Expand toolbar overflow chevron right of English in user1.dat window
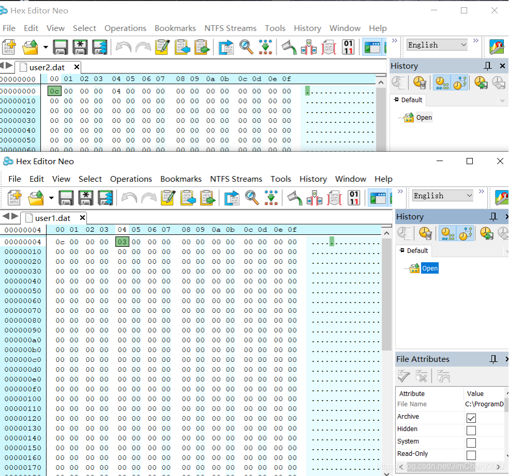Viewport: 509px width, 476px height. pyautogui.click(x=482, y=192)
